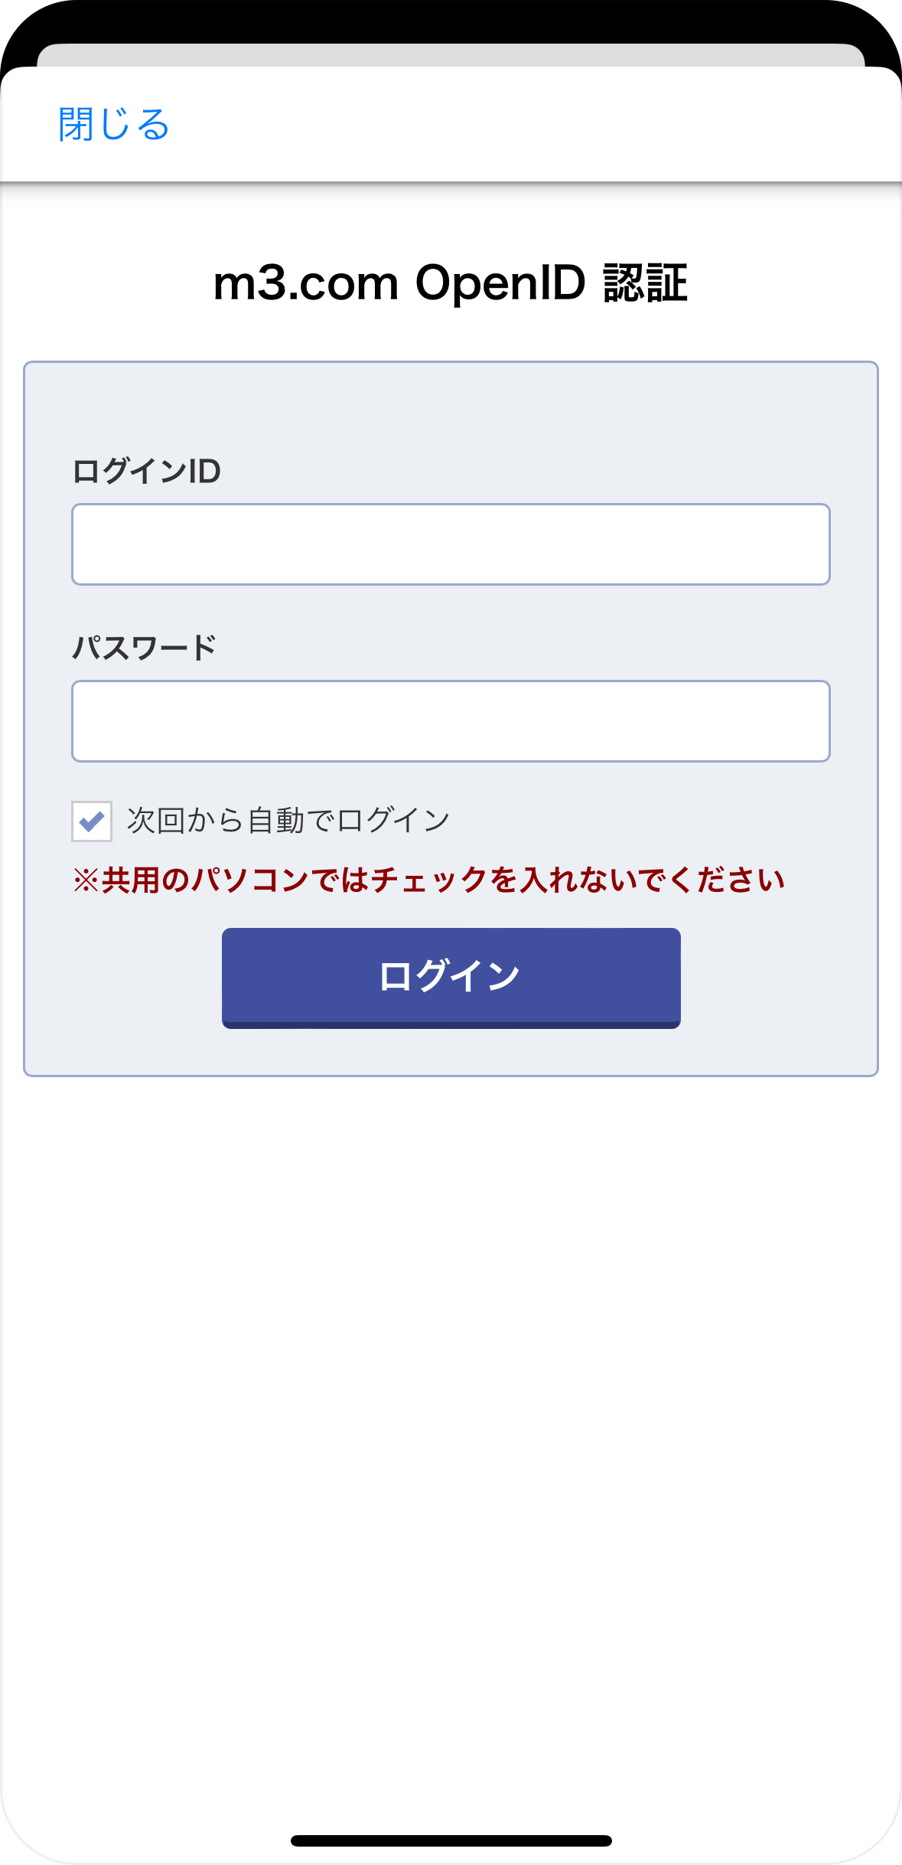
Task: Submit the form with the ログイン button
Action: pos(451,977)
